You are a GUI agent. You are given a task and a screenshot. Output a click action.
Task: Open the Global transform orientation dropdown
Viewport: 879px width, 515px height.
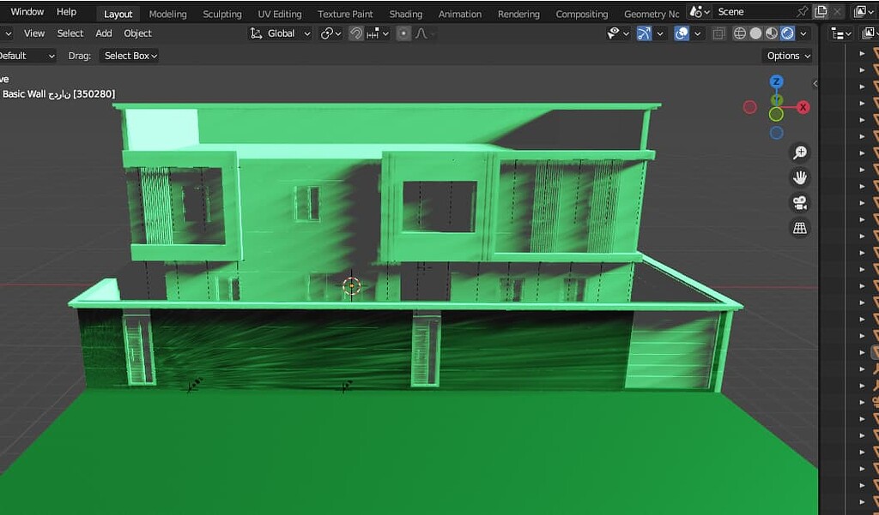click(280, 33)
